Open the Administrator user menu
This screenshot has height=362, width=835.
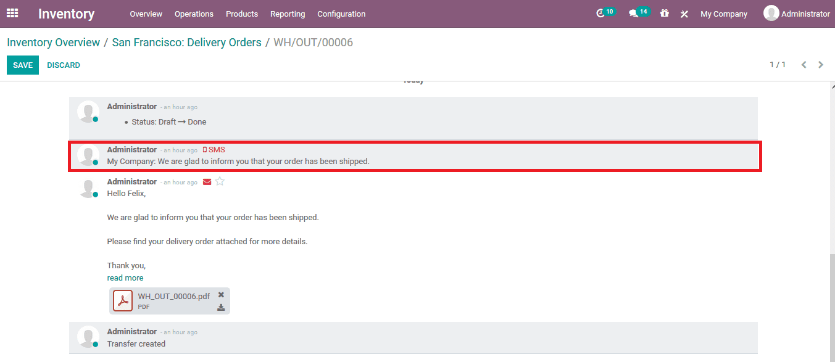pos(796,13)
